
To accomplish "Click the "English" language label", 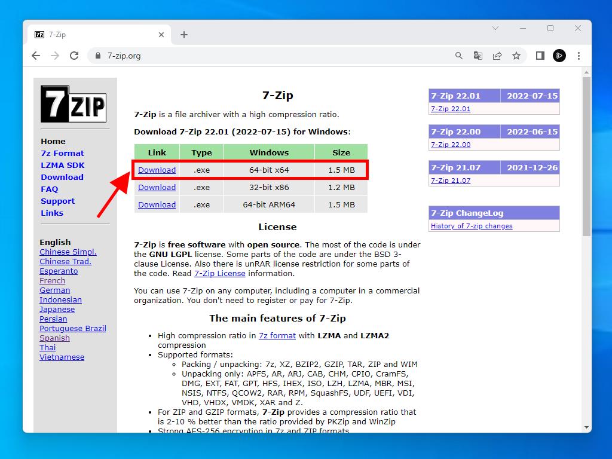I will (55, 243).
